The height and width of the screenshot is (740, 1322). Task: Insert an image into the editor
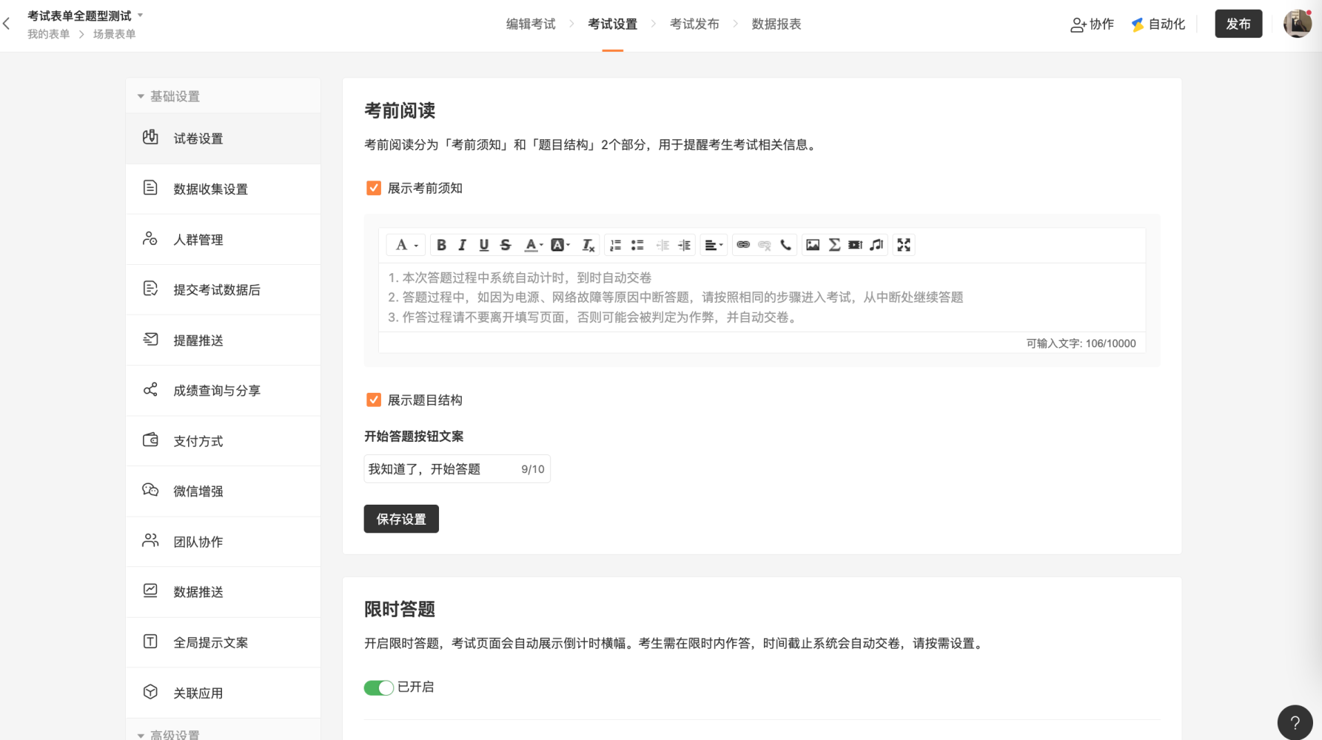point(813,245)
